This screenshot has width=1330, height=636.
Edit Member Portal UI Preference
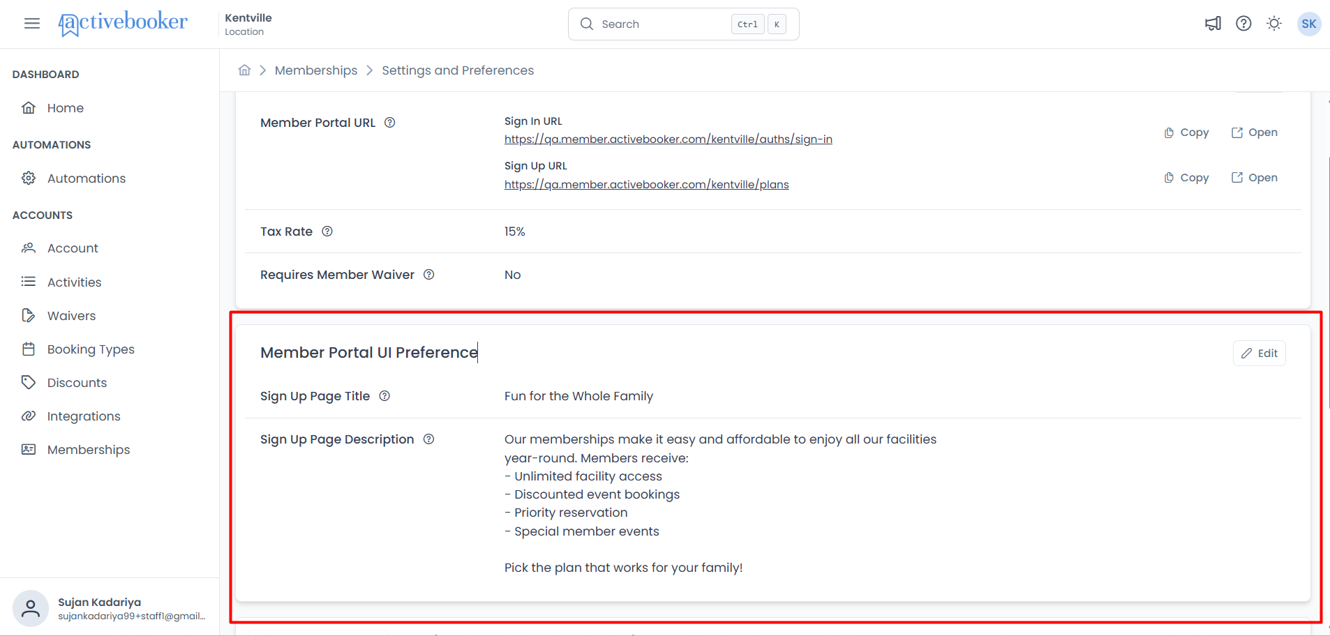tap(1260, 354)
